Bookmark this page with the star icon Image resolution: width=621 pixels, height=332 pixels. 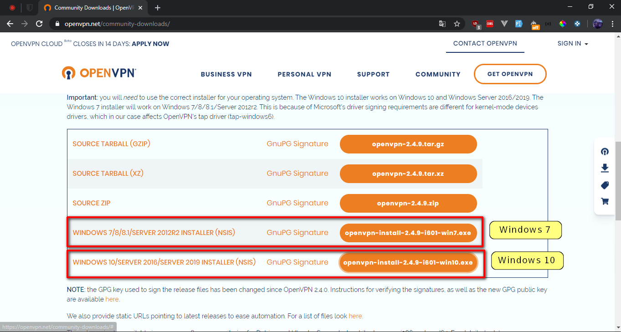pyautogui.click(x=457, y=24)
